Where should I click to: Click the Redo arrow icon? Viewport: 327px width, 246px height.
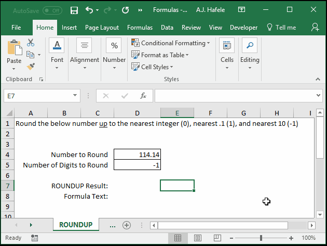[107, 10]
